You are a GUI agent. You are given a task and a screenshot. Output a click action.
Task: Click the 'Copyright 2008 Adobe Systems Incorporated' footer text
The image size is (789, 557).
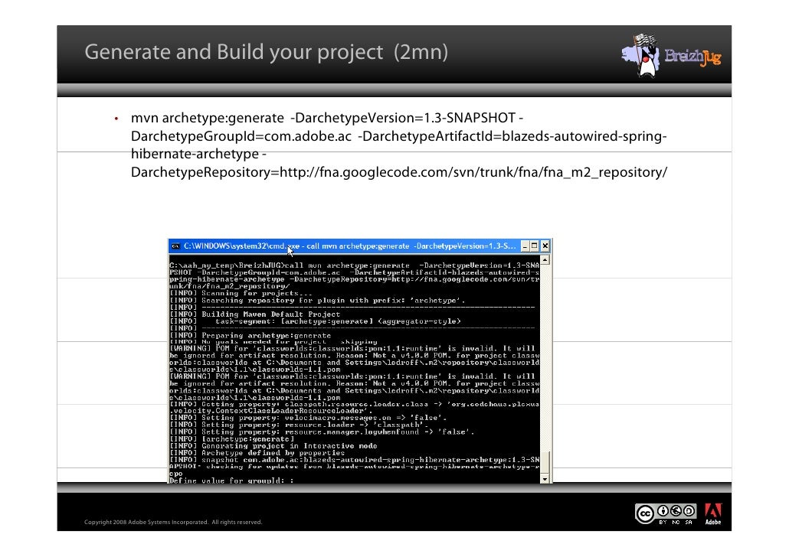pyautogui.click(x=173, y=523)
